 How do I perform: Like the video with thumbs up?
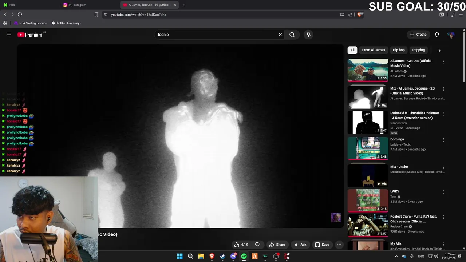tap(241, 245)
